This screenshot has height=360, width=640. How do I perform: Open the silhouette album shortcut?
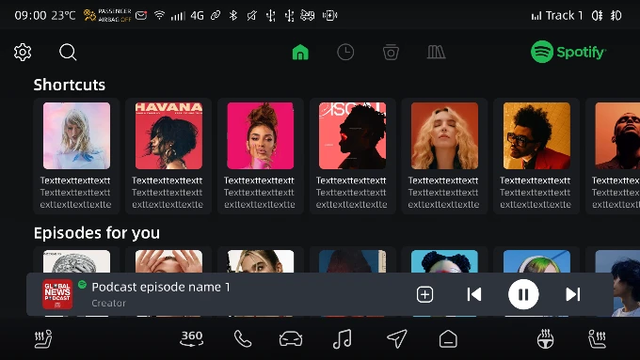point(352,135)
